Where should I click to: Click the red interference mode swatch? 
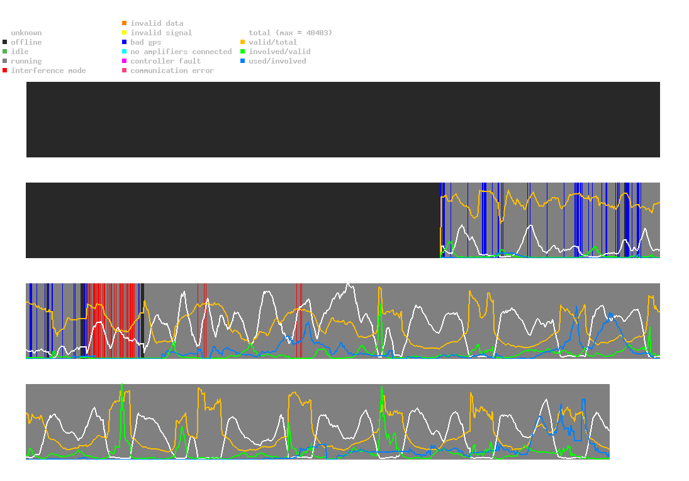coord(5,71)
